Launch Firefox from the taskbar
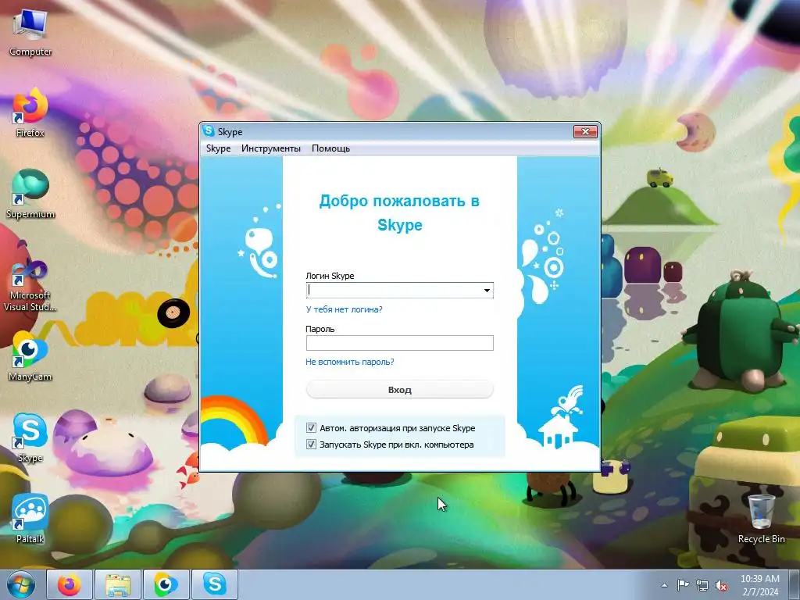 (70, 584)
